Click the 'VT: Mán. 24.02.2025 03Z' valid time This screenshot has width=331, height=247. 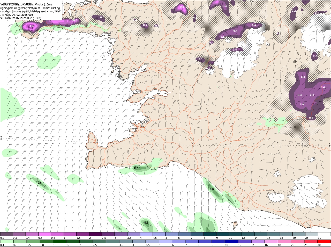tap(16, 18)
